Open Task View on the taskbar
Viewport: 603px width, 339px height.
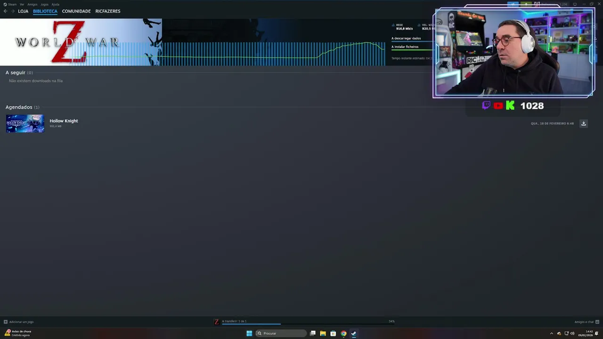click(312, 333)
